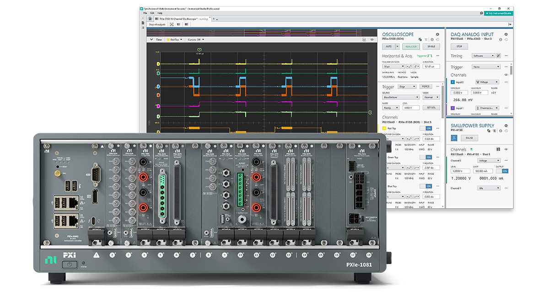Click the add tab plus icon

[x=214, y=19]
